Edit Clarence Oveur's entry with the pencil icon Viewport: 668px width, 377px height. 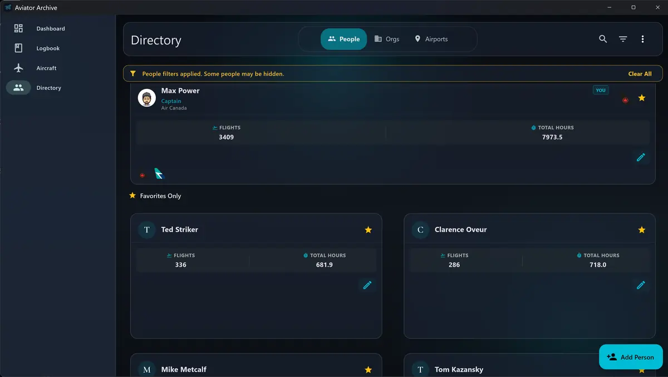pos(641,285)
